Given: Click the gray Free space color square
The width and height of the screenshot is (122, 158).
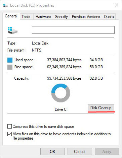Looking at the screenshot, I should (x=10, y=67).
